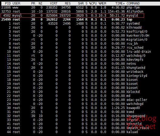The width and height of the screenshot is (160, 136).
Task: Click the watchdogd process name
Action: point(135,104)
